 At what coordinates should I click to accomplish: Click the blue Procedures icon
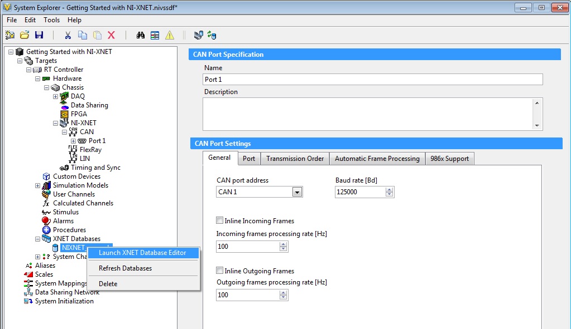click(46, 230)
